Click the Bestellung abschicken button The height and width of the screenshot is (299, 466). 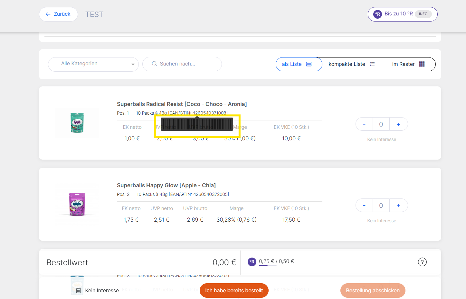tap(373, 290)
